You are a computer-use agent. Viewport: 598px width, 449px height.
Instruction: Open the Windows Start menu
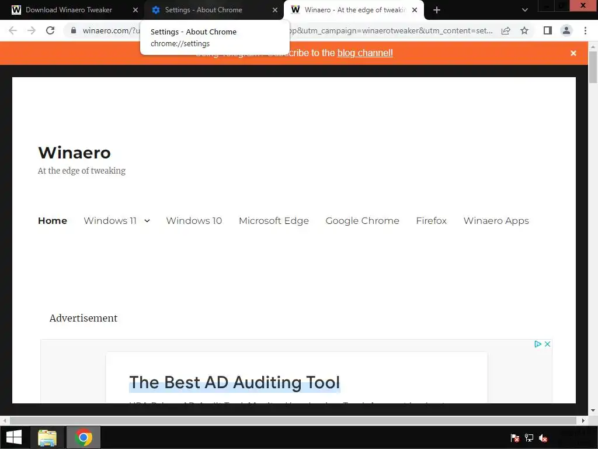point(14,437)
